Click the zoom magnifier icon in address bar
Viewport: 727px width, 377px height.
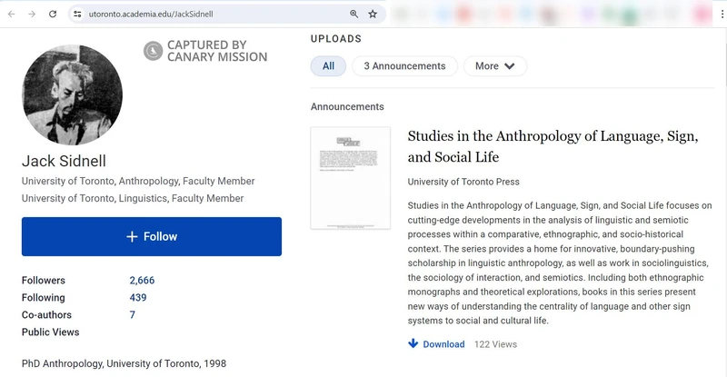[354, 14]
